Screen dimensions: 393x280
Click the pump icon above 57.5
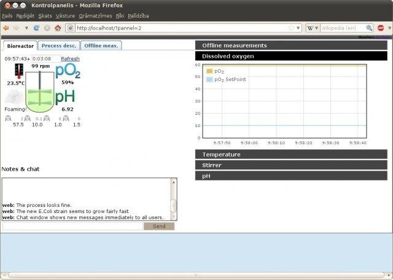pos(8,119)
